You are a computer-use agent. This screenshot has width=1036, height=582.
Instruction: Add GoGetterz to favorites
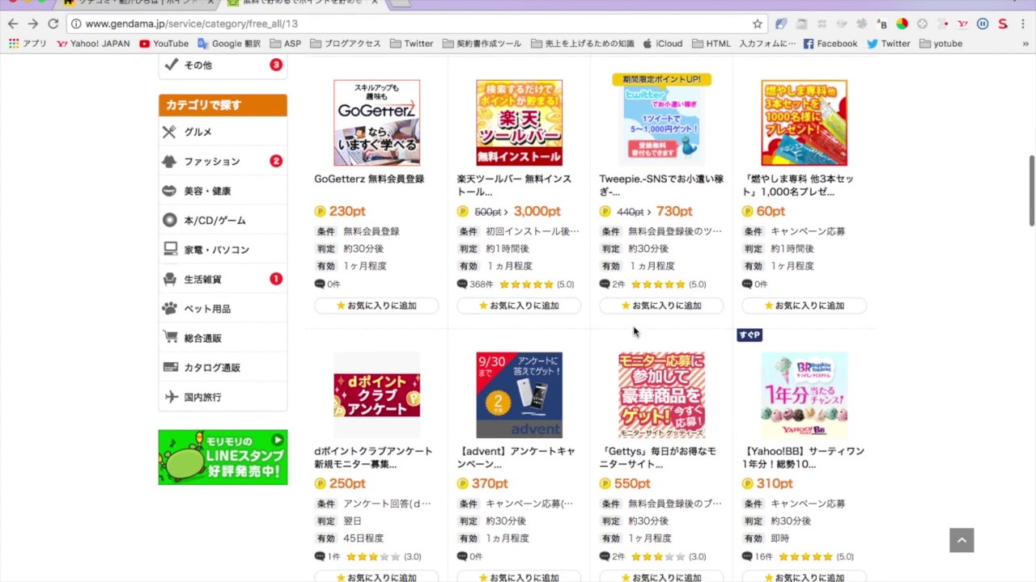(x=376, y=306)
